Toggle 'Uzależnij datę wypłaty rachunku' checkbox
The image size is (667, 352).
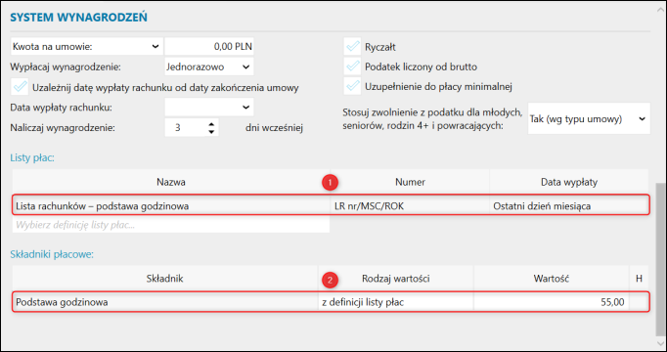coord(20,88)
